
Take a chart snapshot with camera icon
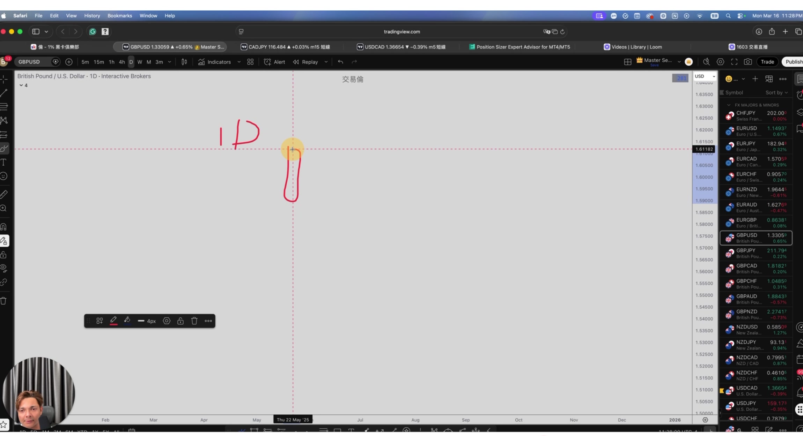(747, 62)
